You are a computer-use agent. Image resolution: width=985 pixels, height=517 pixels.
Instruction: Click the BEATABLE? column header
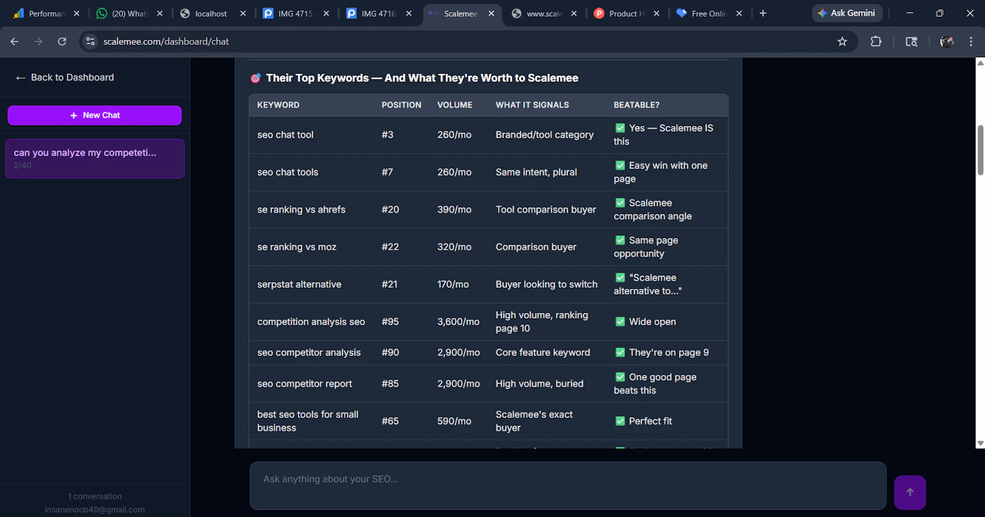[x=637, y=105]
